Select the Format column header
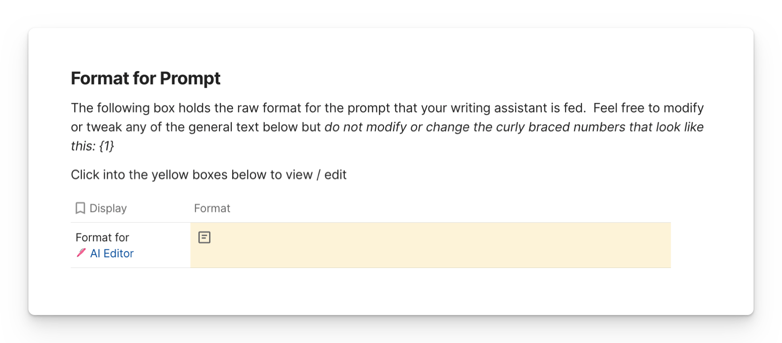The image size is (782, 343). pyautogui.click(x=212, y=208)
